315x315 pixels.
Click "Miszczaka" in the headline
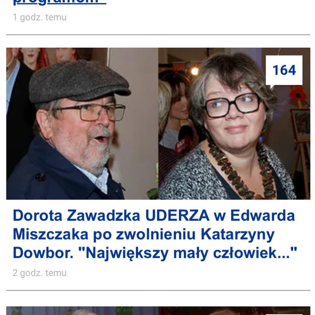[x=50, y=234]
